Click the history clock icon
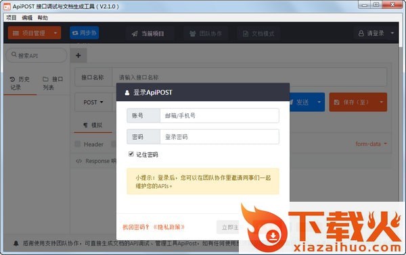 pyautogui.click(x=12, y=79)
